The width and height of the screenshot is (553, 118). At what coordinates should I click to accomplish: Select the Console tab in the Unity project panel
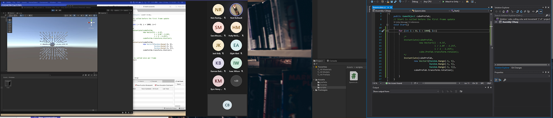[x=332, y=61]
